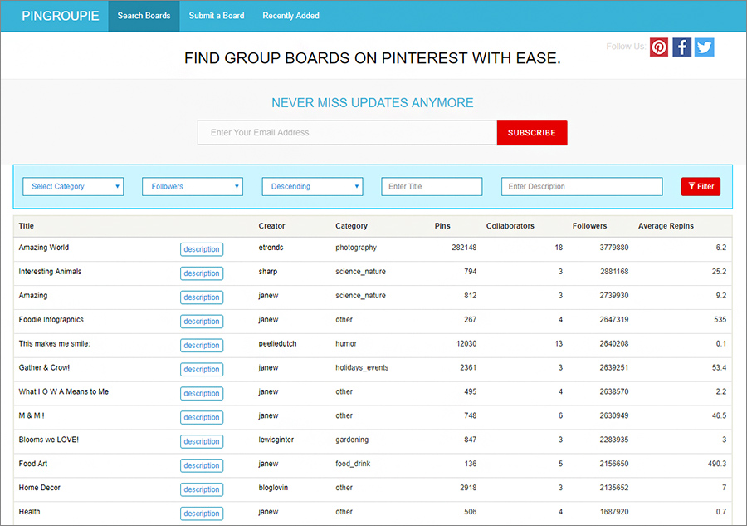The width and height of the screenshot is (747, 526).
Task: Click creator bloglovin
Action: click(x=273, y=488)
